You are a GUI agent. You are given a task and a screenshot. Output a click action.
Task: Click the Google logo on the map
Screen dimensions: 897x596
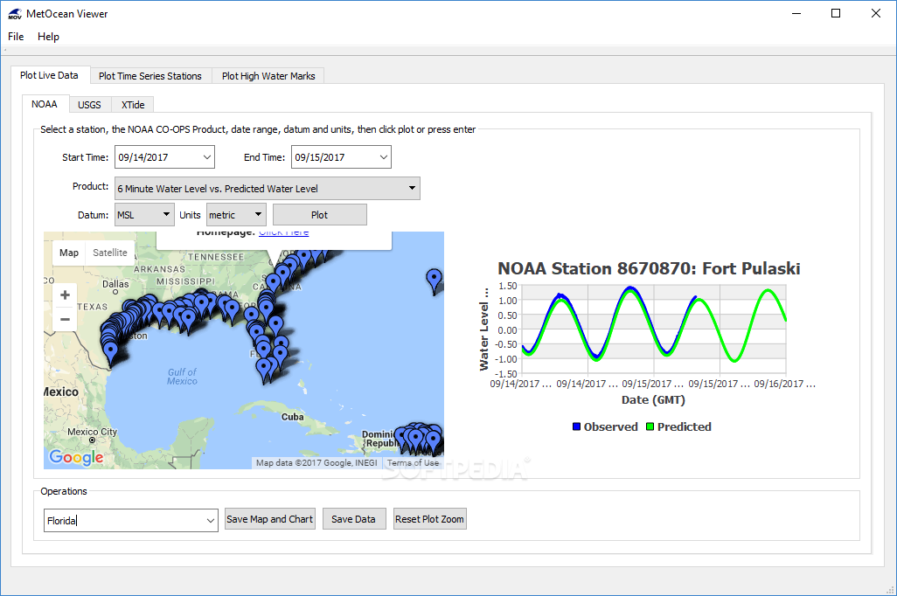click(76, 457)
